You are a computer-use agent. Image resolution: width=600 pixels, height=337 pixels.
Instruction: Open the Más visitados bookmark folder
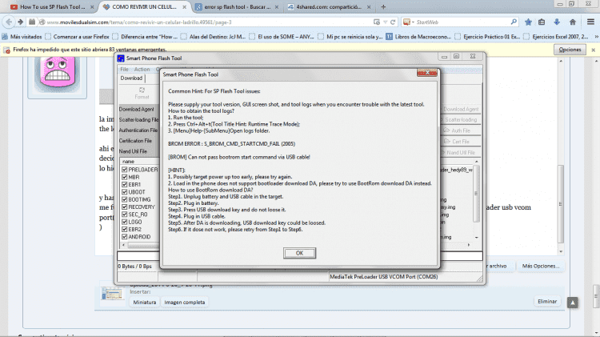[22, 37]
